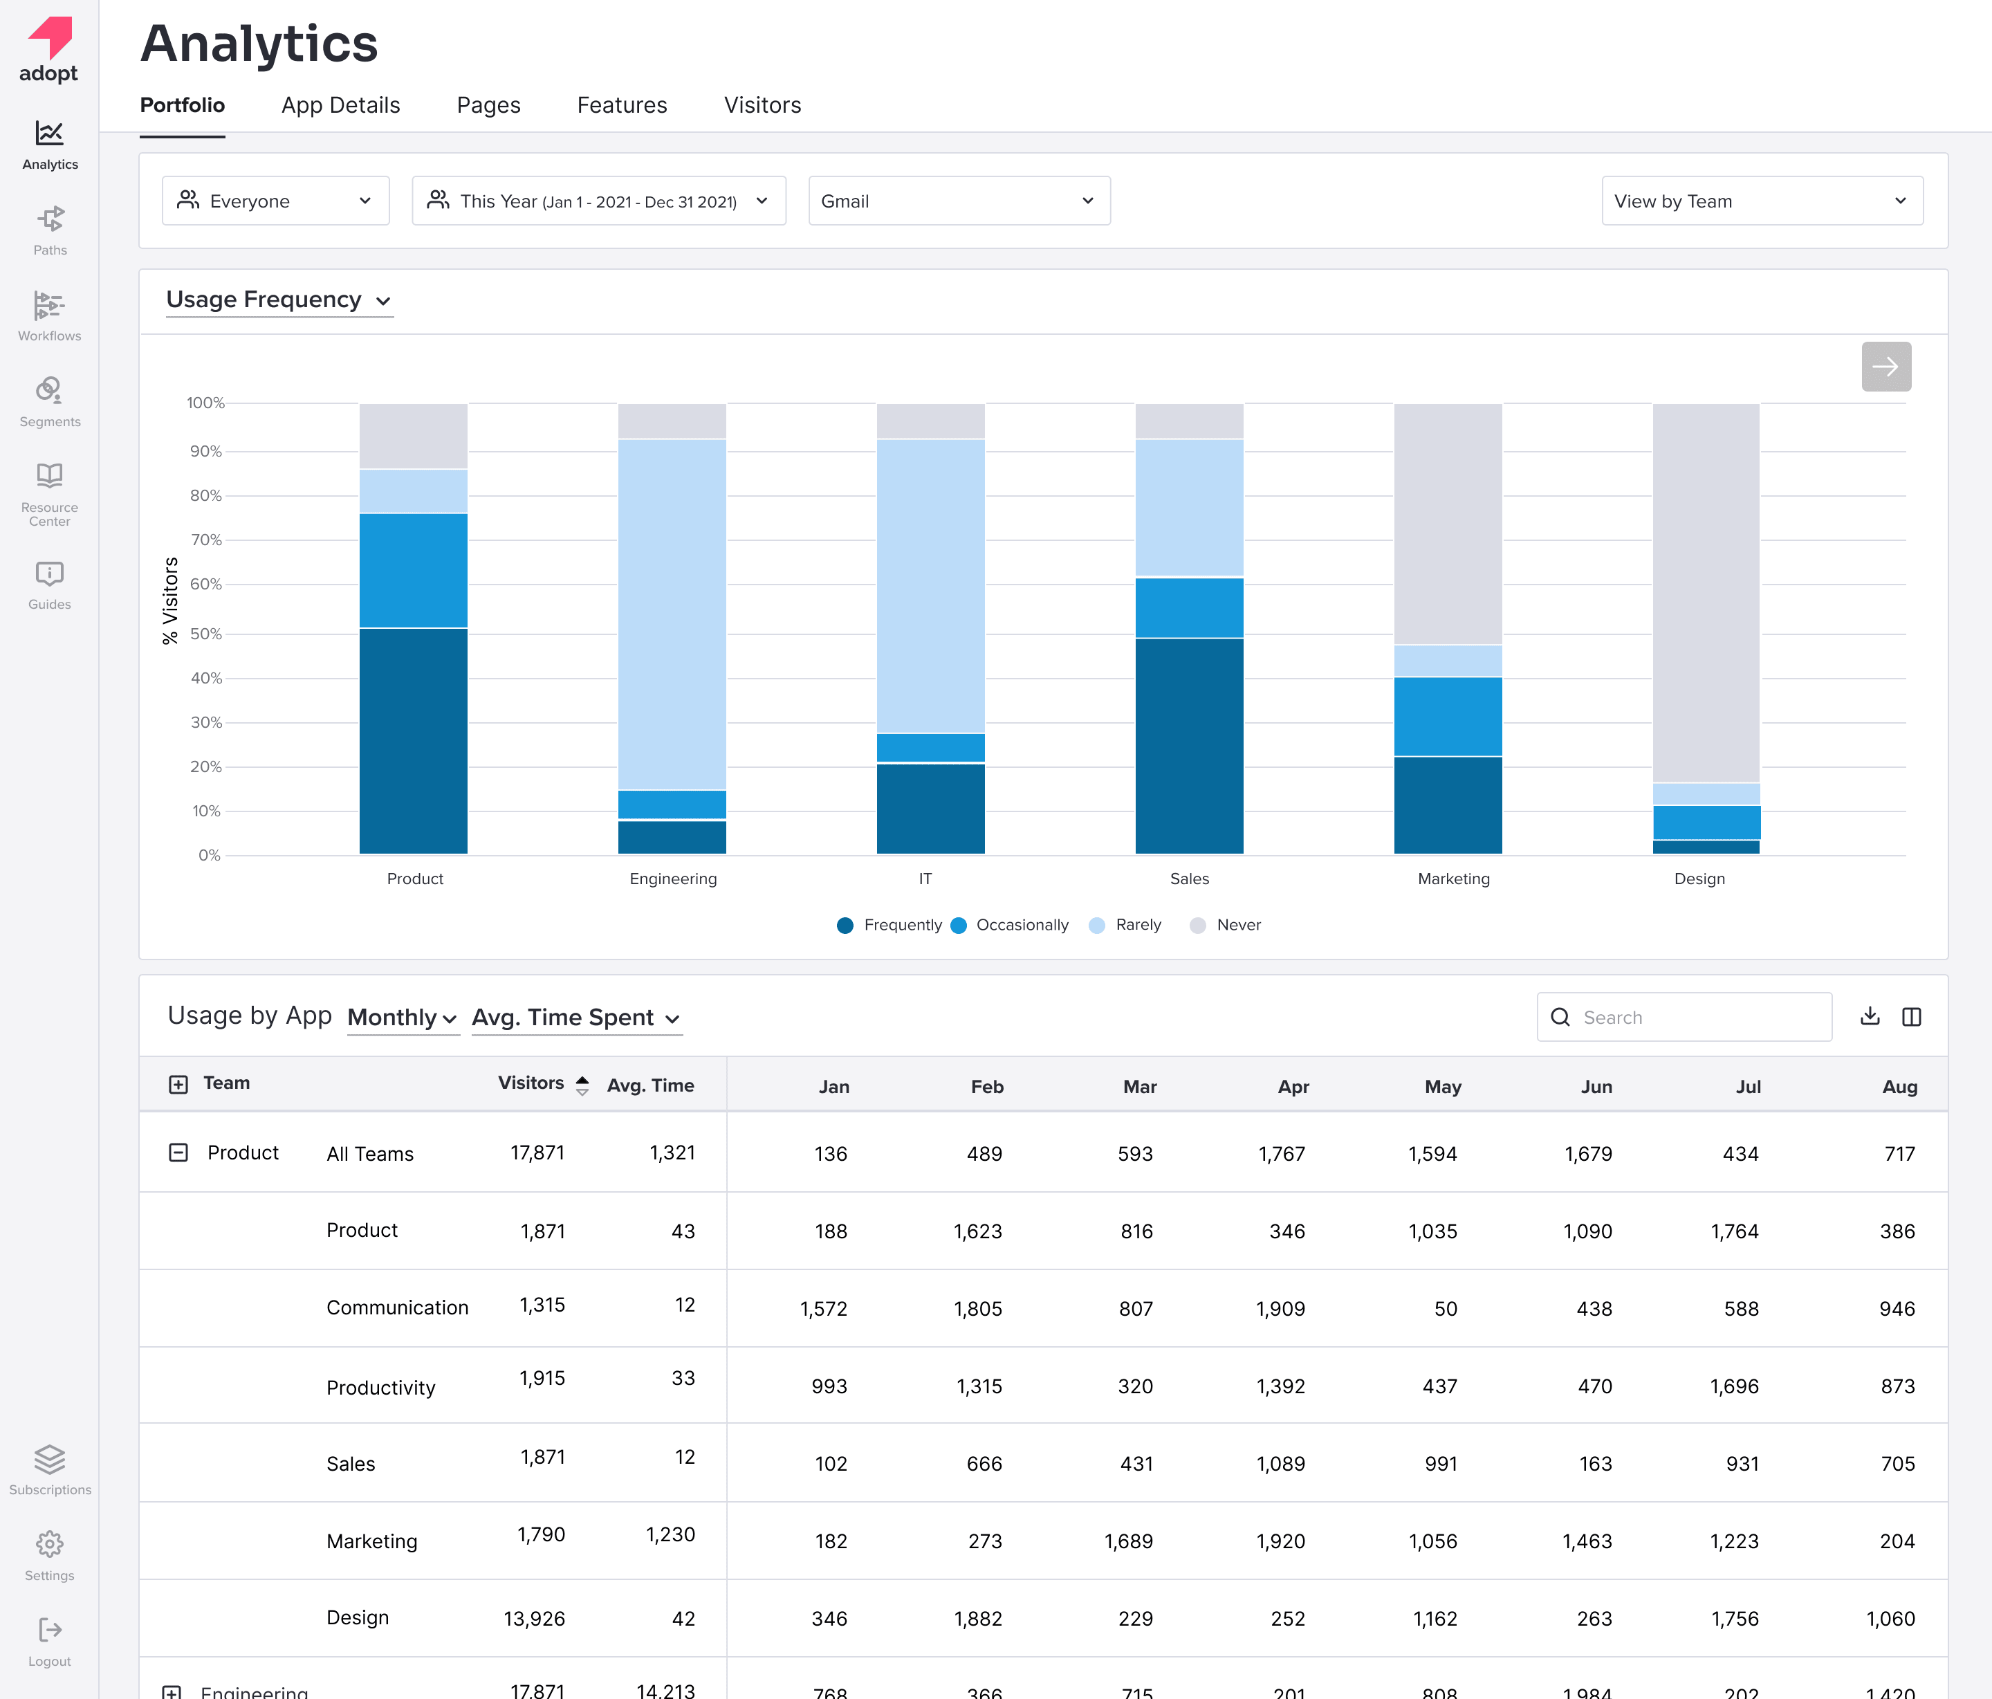This screenshot has width=1992, height=1699.
Task: Toggle the Frequently legend item
Action: tap(889, 925)
